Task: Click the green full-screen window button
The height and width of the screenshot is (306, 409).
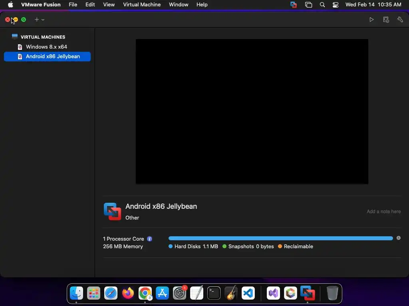Action: (x=24, y=20)
